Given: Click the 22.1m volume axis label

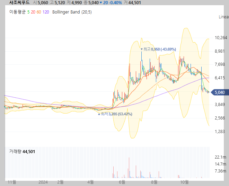Looking at the screenshot, I should [220, 157].
